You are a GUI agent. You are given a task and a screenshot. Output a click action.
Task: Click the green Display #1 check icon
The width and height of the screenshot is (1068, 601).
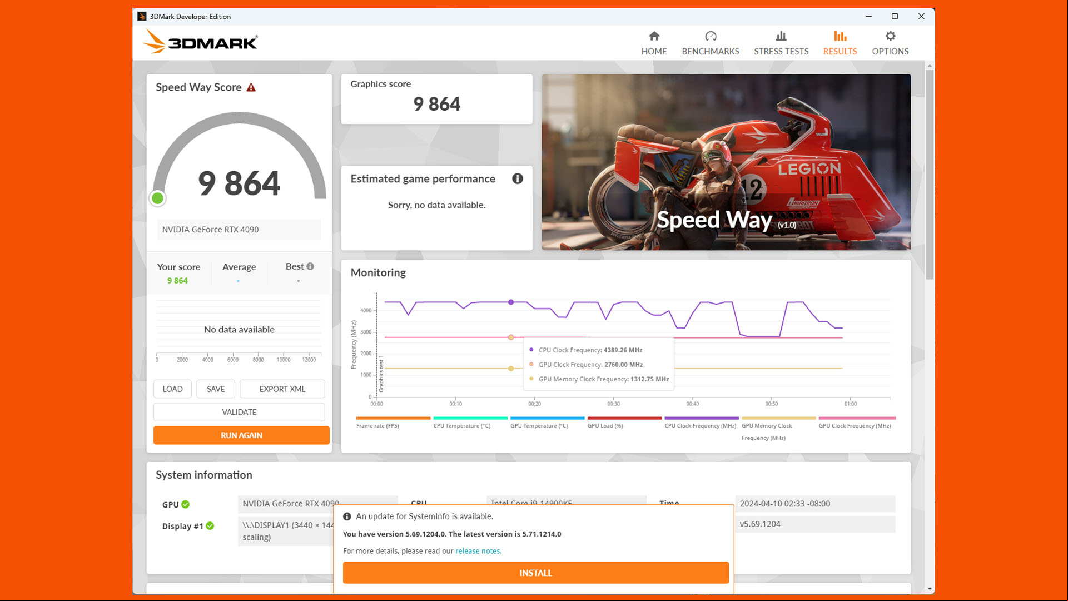[x=210, y=525]
